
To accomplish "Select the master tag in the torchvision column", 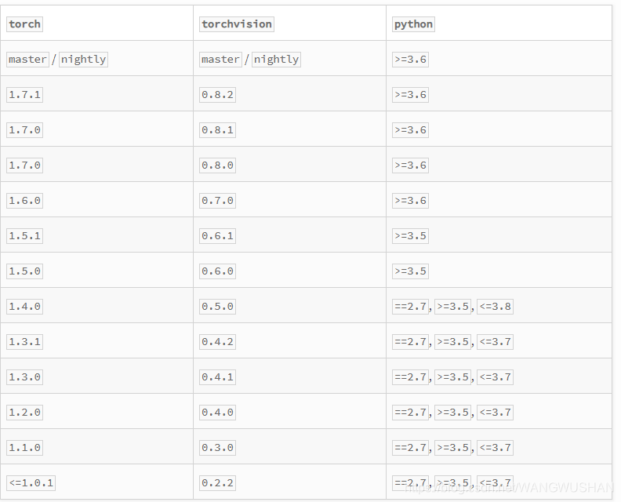I will click(x=220, y=60).
